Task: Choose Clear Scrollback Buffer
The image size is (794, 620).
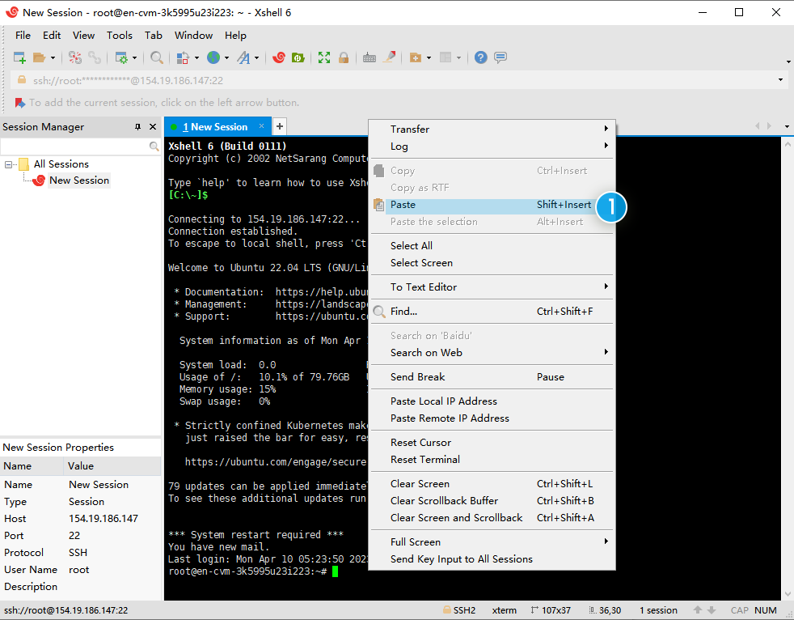Action: (x=492, y=501)
